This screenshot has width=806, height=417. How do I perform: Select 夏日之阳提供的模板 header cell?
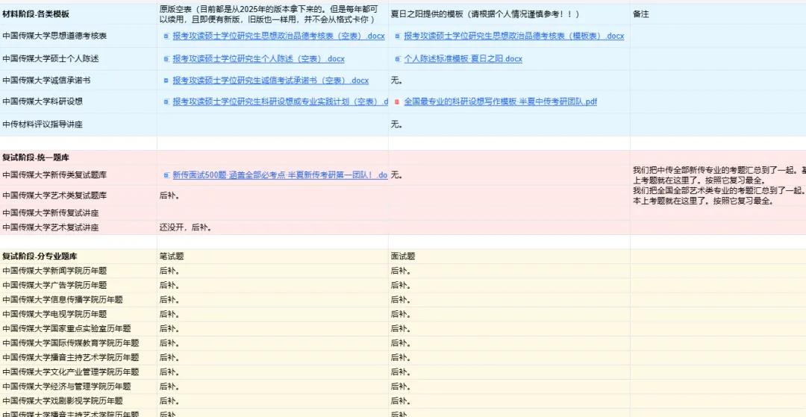point(510,14)
